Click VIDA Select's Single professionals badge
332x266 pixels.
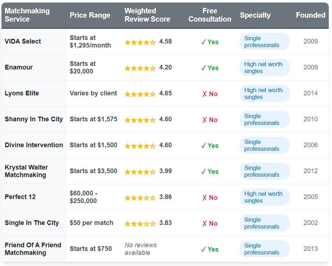pyautogui.click(x=264, y=42)
